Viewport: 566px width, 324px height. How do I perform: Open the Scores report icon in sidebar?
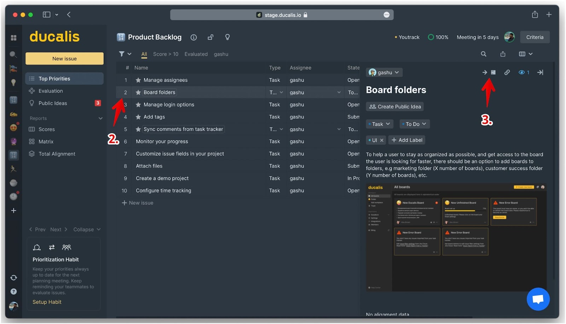coord(32,129)
